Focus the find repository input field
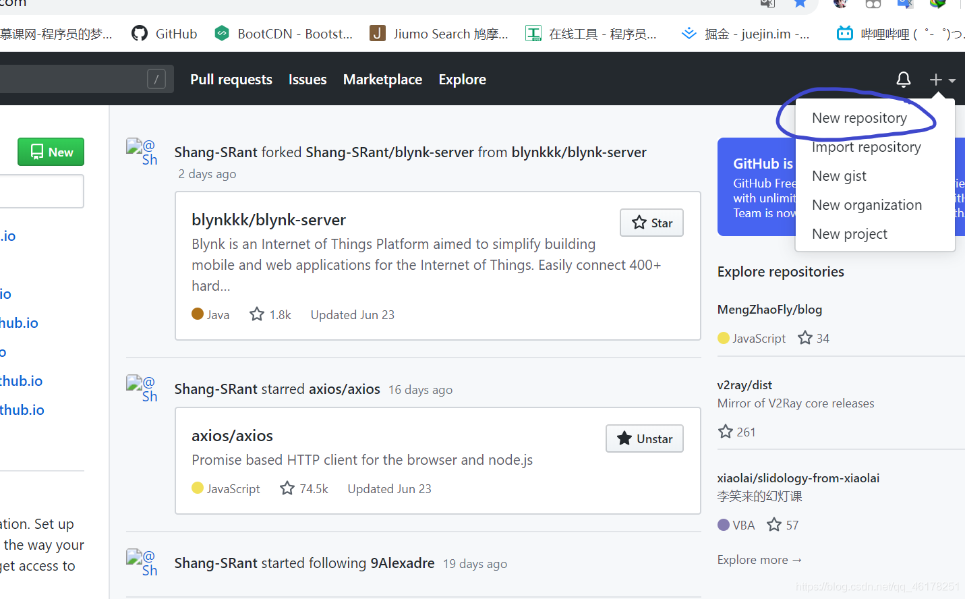The height and width of the screenshot is (599, 965). (x=40, y=192)
